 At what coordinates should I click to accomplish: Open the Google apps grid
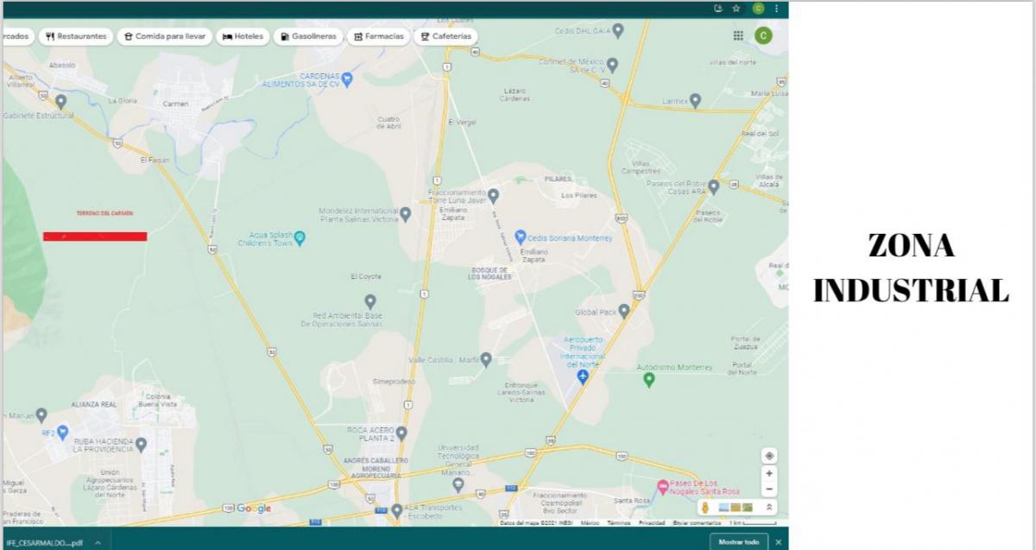tap(738, 35)
